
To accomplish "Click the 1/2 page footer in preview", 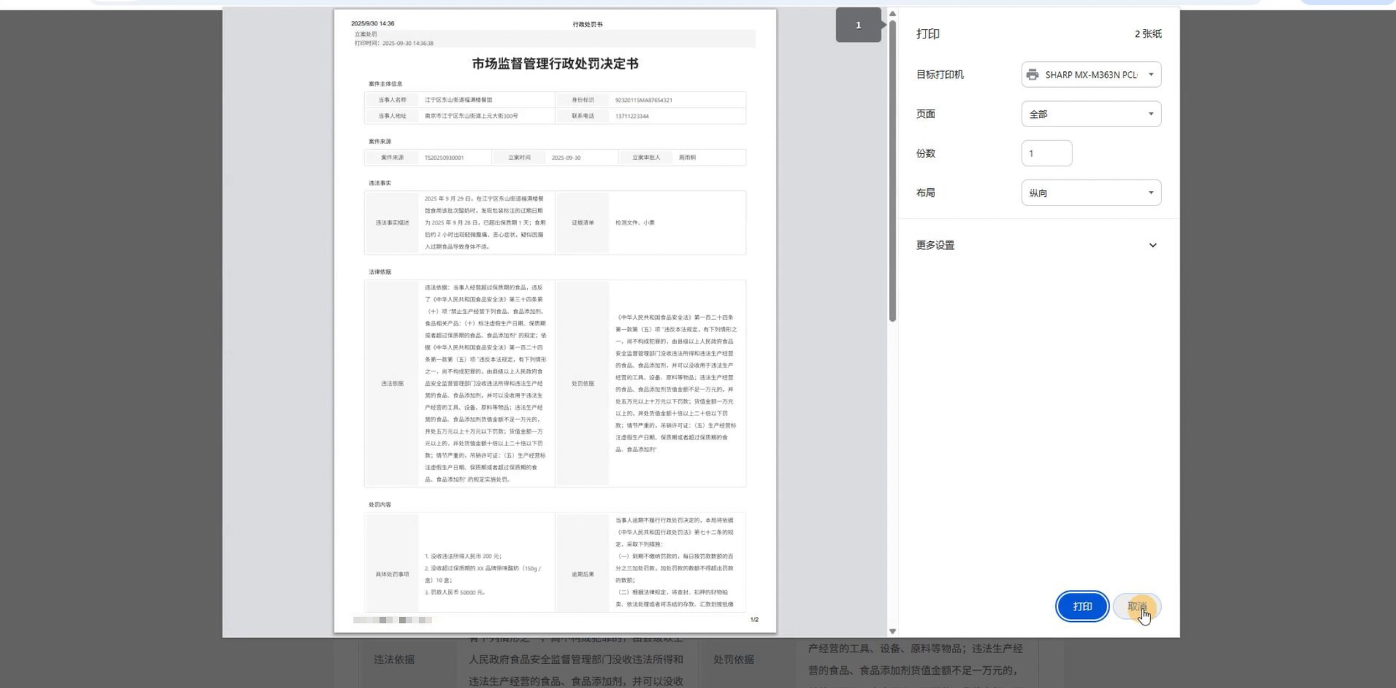I will (754, 620).
